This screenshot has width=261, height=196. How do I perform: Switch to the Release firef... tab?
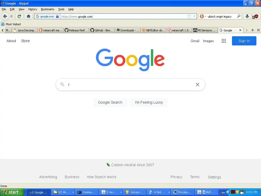[x=76, y=30]
